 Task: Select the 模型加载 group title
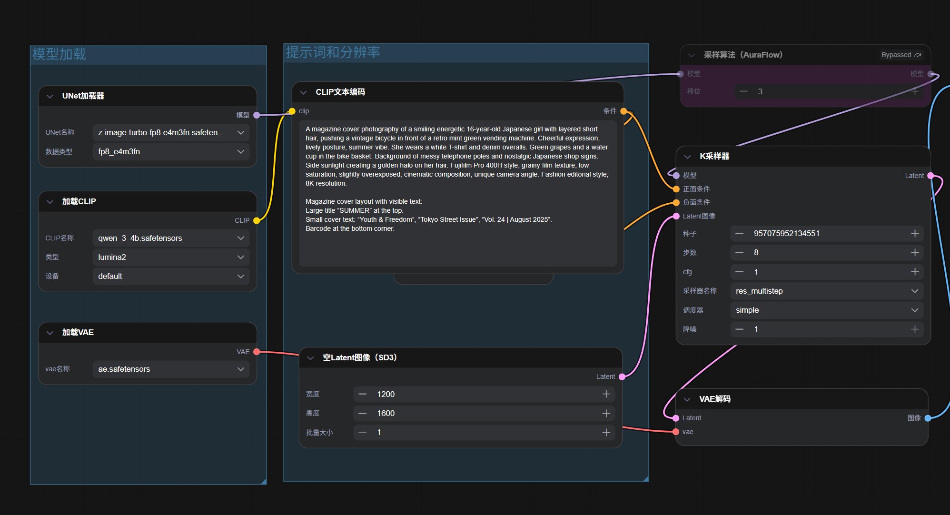click(x=59, y=54)
